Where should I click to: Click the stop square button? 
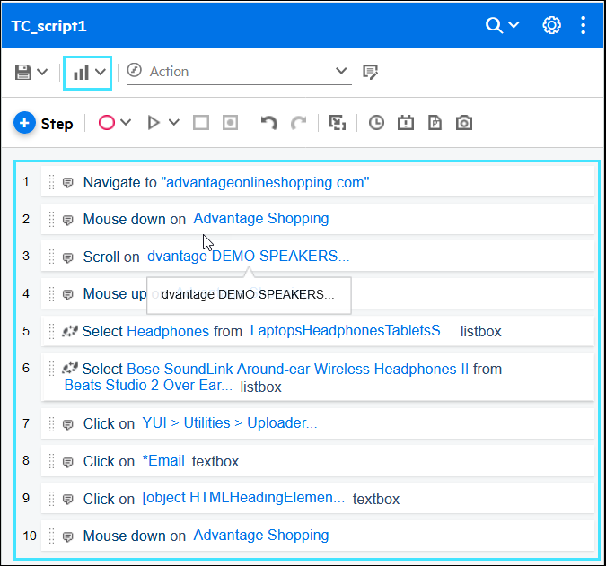201,123
